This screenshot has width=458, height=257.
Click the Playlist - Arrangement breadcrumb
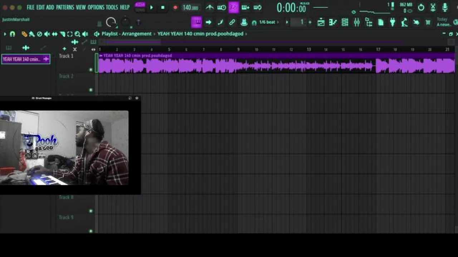coord(126,34)
